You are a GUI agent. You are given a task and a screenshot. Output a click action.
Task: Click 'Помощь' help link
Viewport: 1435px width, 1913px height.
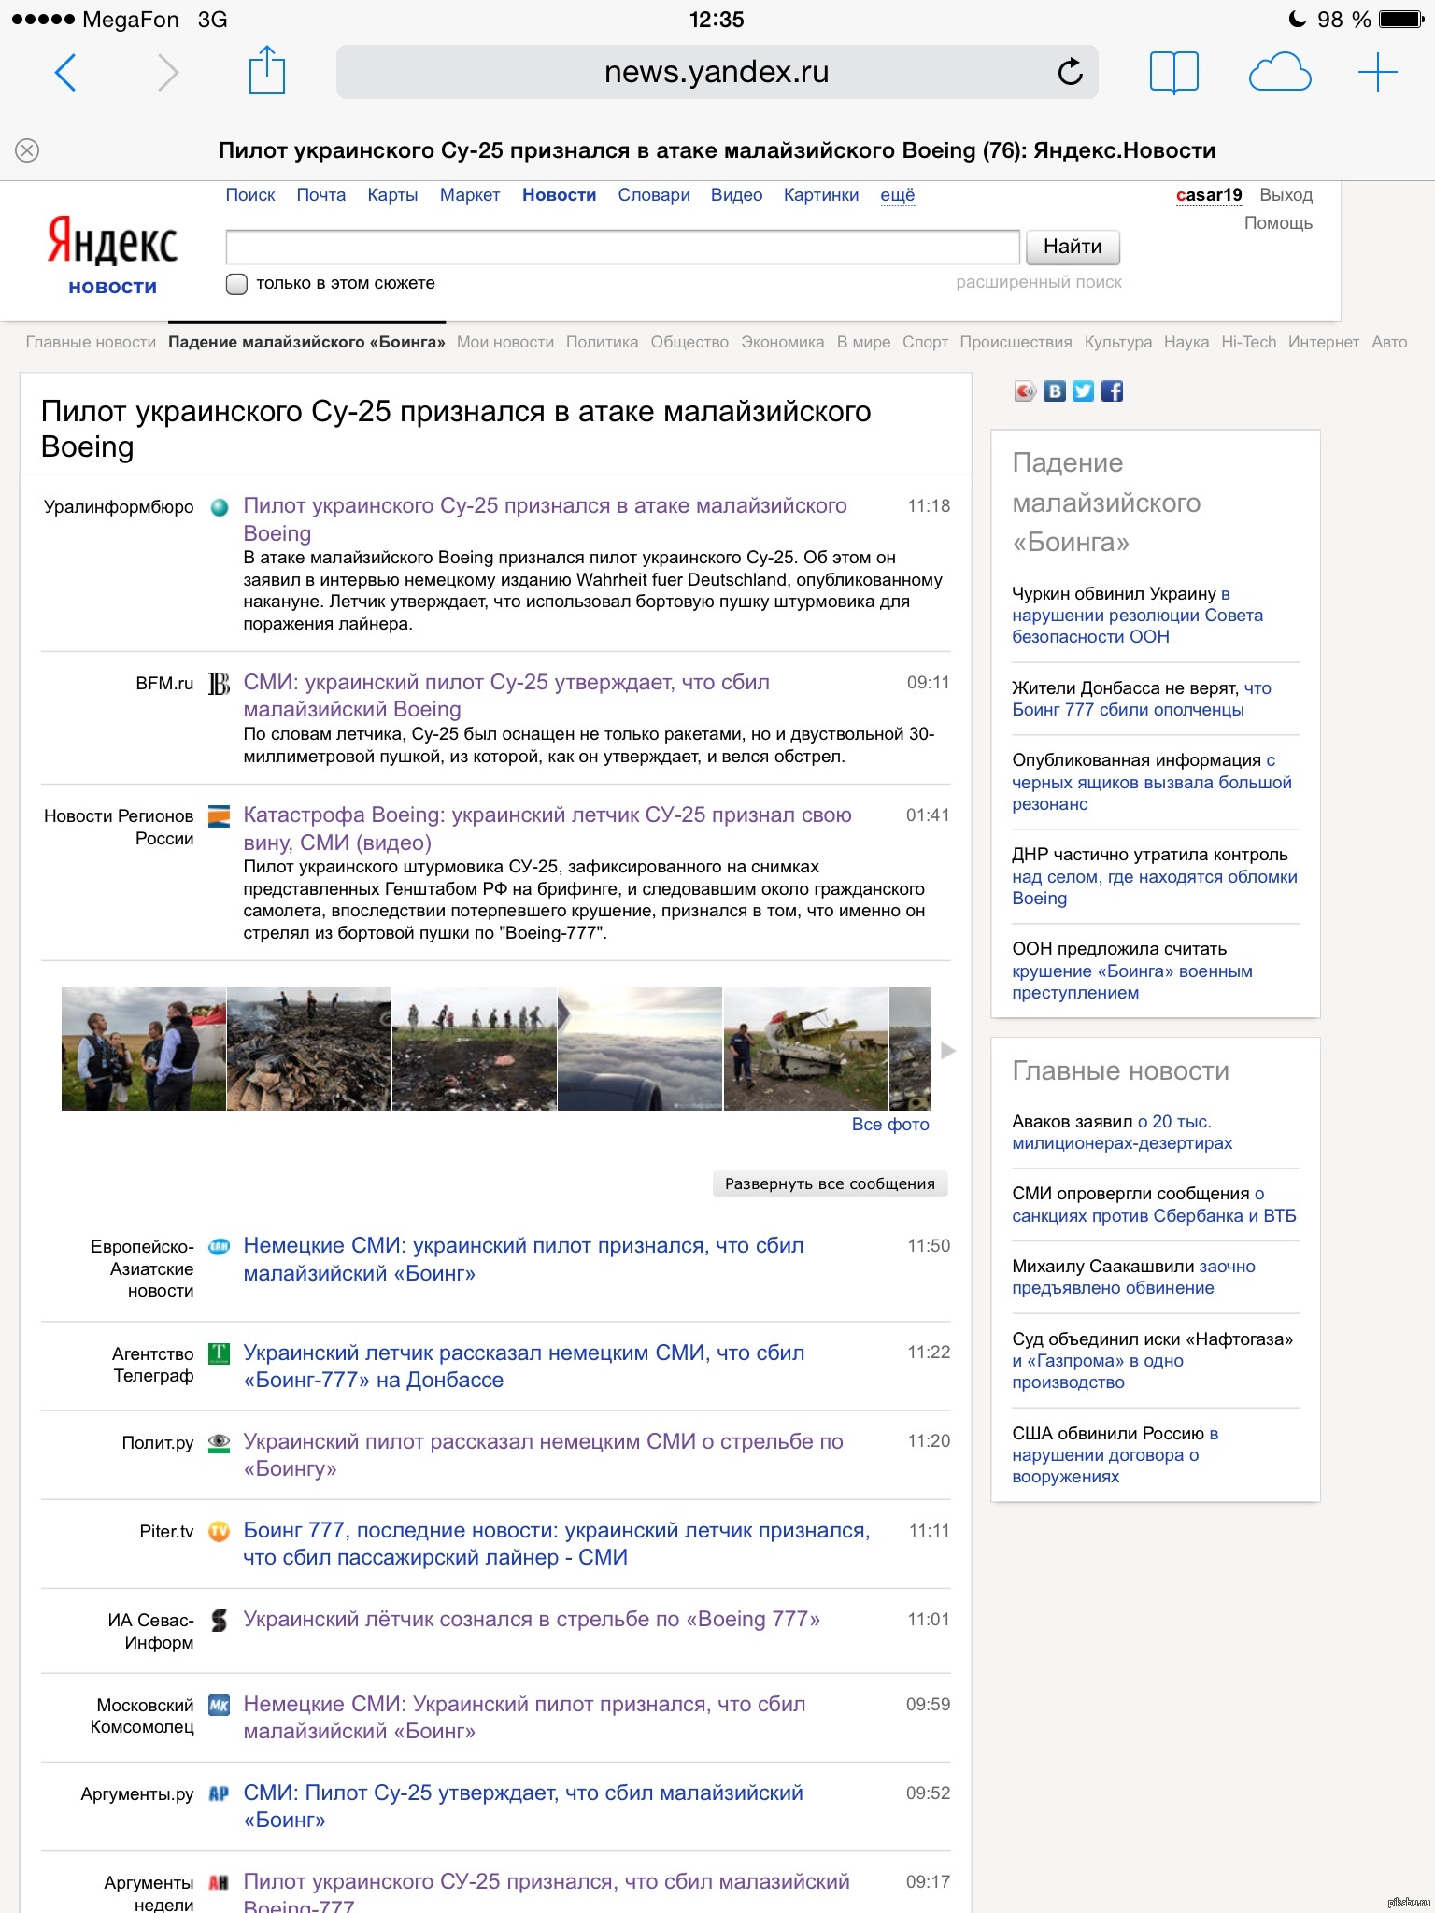point(1278,223)
